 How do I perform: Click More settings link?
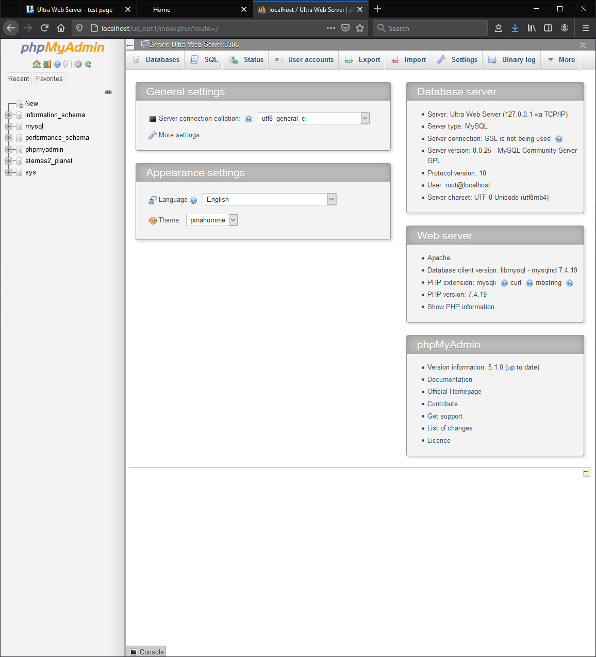179,135
